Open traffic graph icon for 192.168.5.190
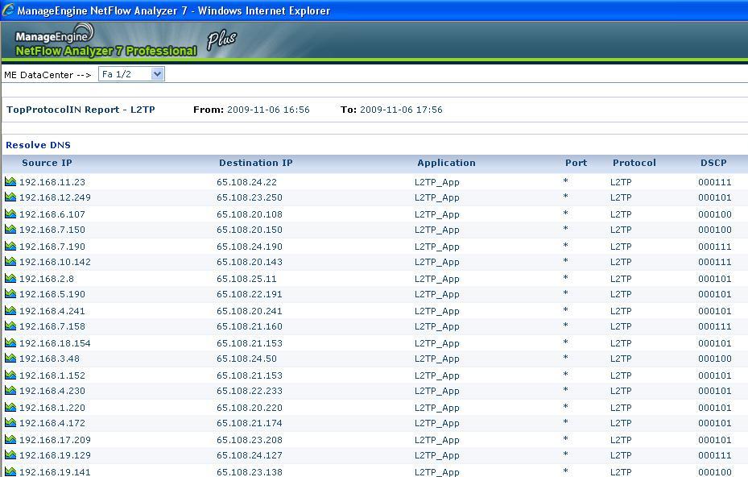Viewport: 748px width, 477px height. tap(11, 295)
